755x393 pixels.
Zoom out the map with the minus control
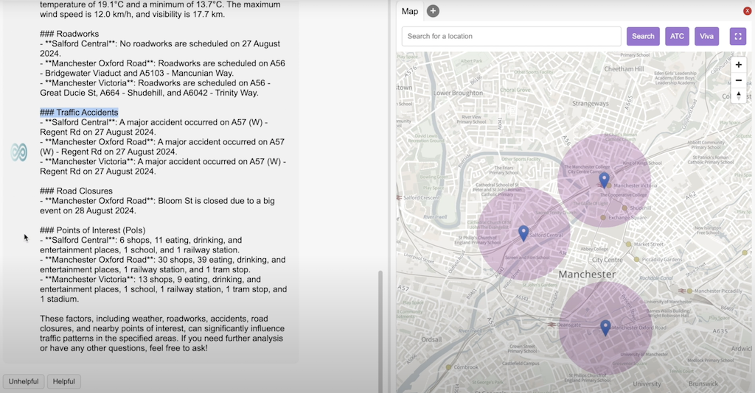[x=739, y=80]
